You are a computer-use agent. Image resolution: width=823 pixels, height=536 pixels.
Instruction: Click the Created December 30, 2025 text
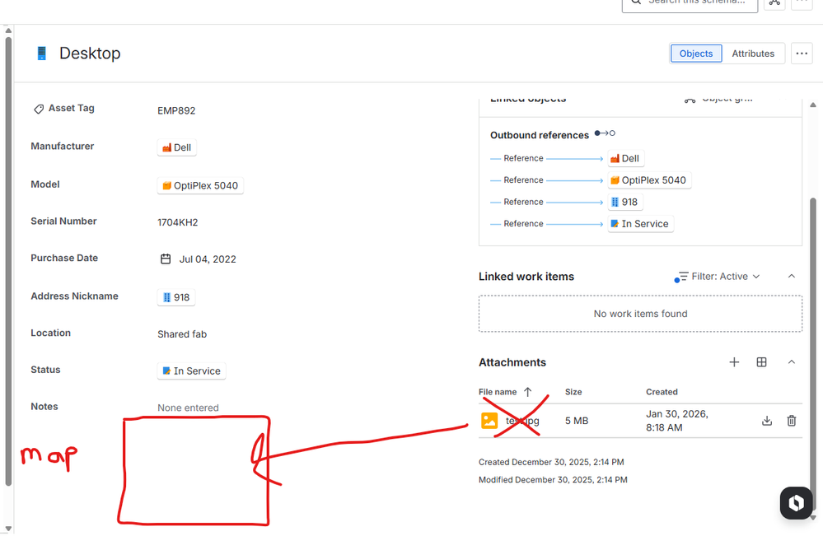551,462
